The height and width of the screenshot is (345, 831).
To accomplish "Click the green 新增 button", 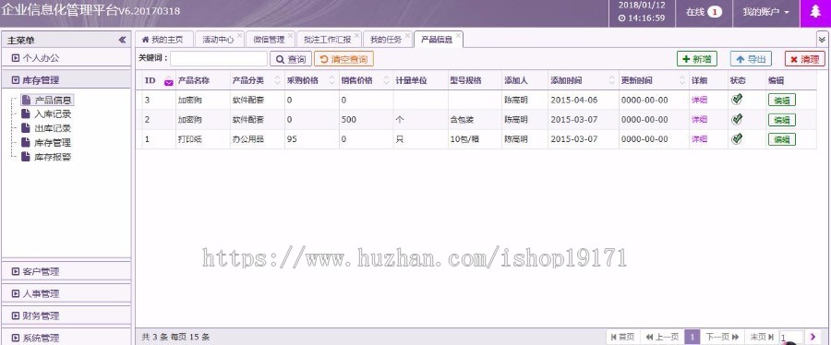I will coord(697,59).
